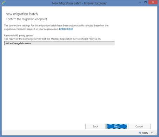
Task: Click the 'The FQDN of the Exchange server' description
Action: [53, 39]
